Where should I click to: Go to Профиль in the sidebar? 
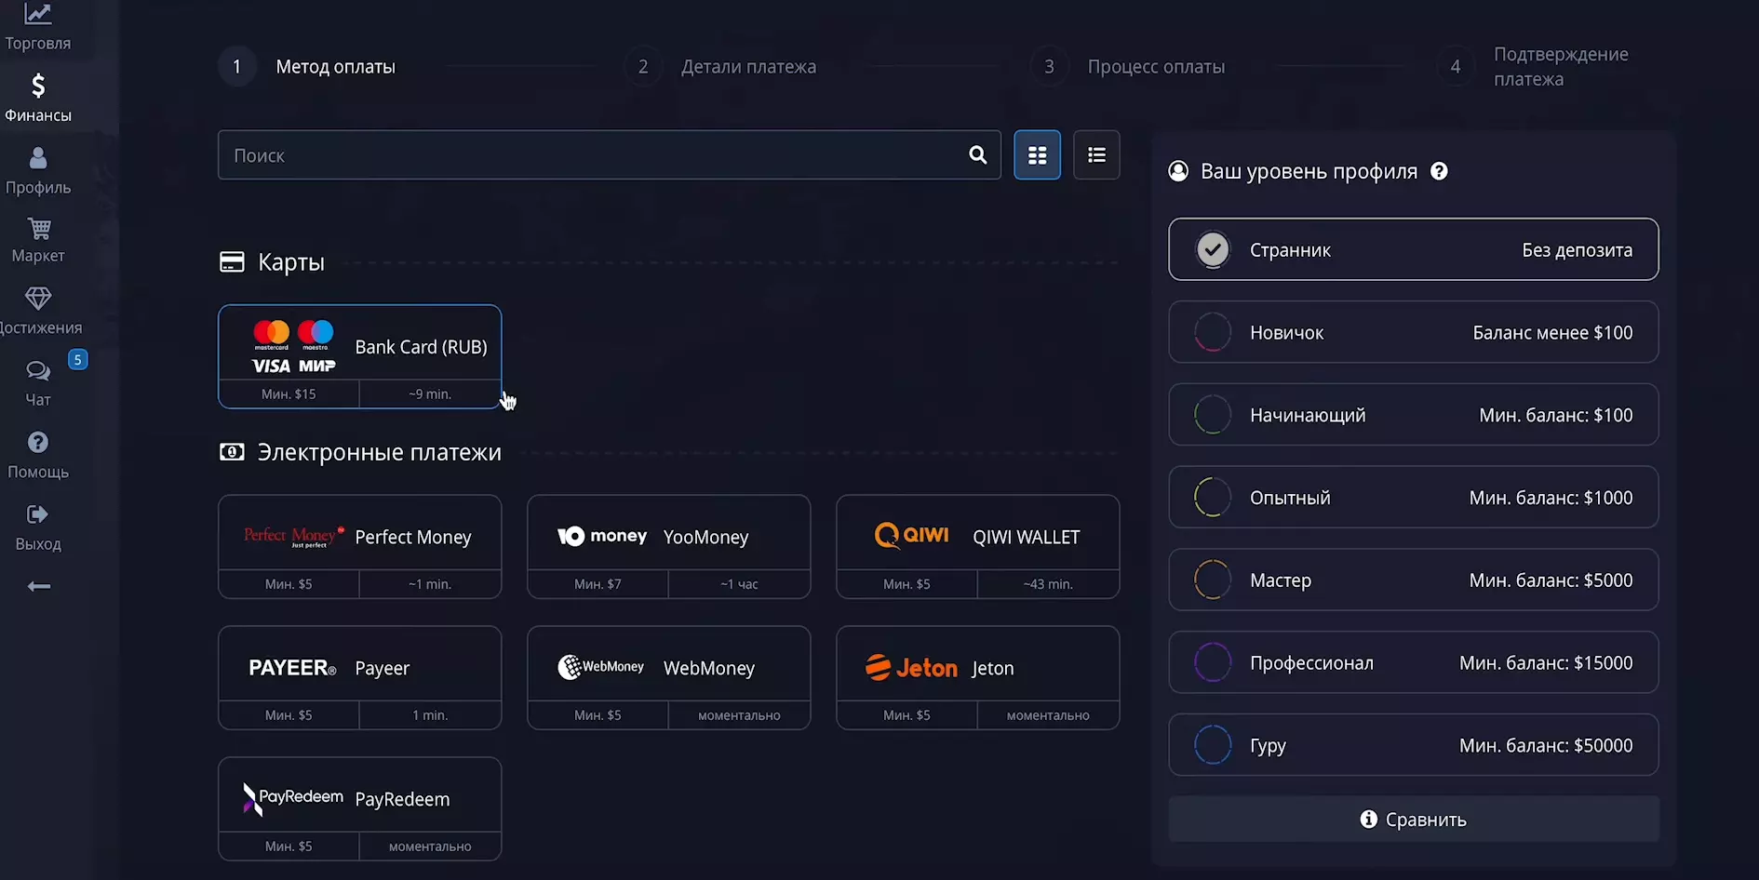[38, 171]
